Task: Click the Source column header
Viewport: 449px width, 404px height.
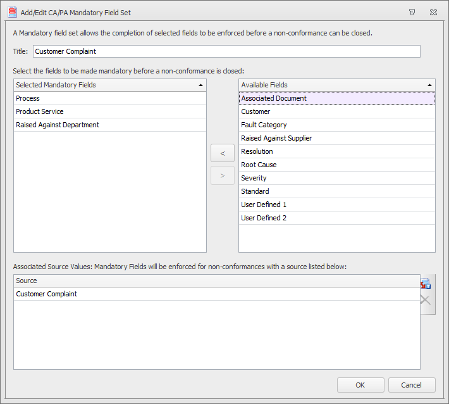Action: pyautogui.click(x=217, y=281)
